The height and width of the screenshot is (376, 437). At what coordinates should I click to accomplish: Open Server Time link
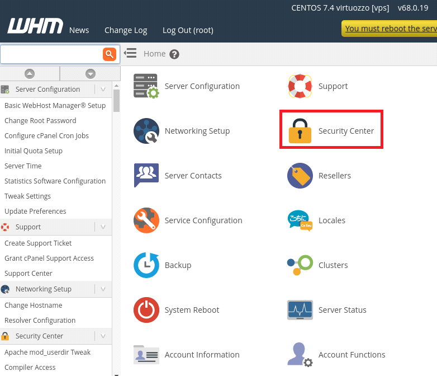tap(23, 166)
